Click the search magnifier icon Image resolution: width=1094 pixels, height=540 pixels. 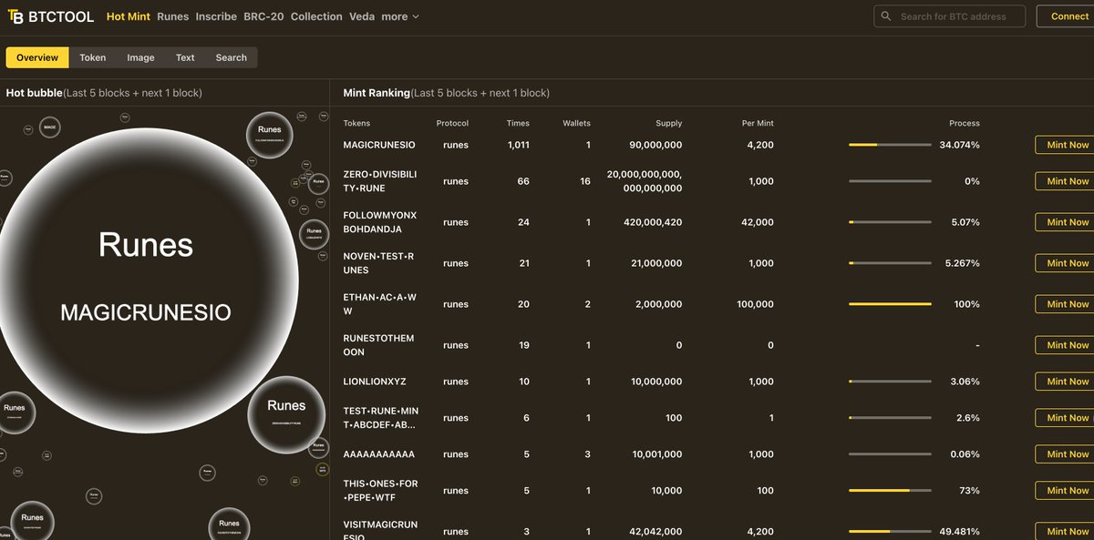(x=886, y=16)
